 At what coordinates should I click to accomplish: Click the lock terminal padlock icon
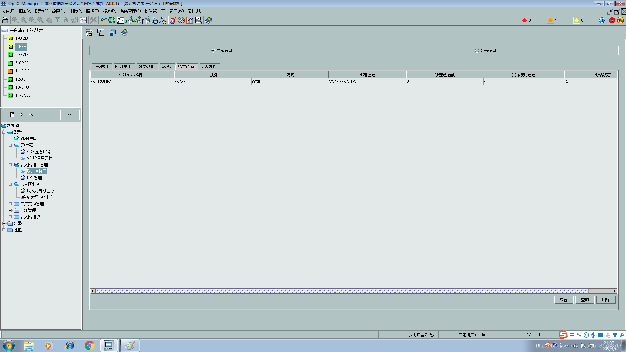click(x=5, y=20)
